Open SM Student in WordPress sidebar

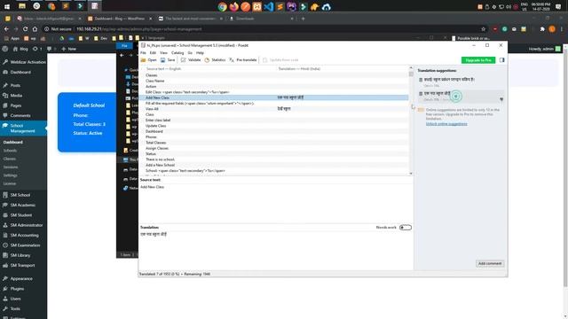point(21,215)
